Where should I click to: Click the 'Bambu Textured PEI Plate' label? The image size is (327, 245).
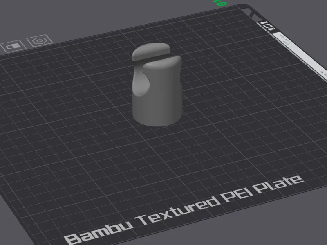tap(183, 210)
